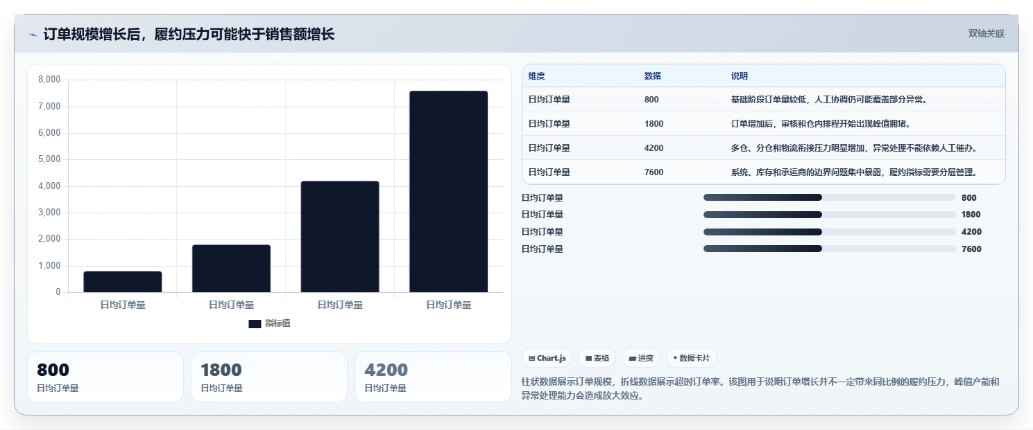
Task: Click the note 订单增加后，审核和仓内排程开始出现峰值拥堵。
Action: pos(820,124)
